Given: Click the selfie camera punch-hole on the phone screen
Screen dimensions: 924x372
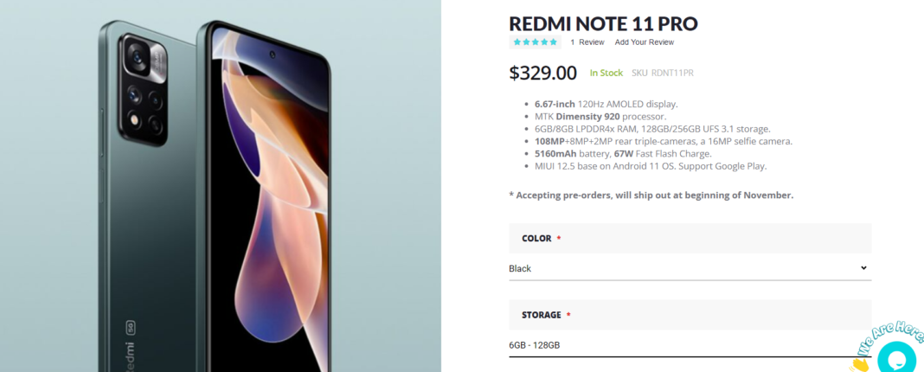Looking at the screenshot, I should click(273, 55).
